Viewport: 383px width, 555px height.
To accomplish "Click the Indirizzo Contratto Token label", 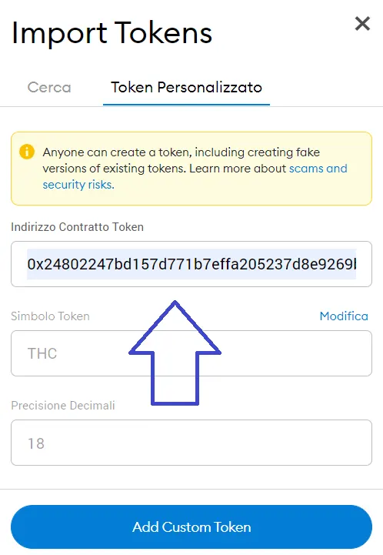I will coord(77,227).
